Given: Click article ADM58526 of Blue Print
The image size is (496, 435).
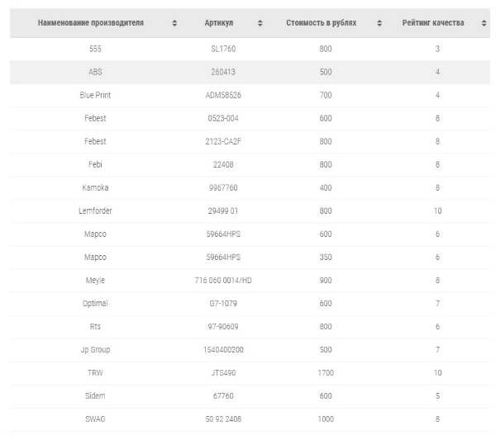Looking at the screenshot, I should point(223,95).
